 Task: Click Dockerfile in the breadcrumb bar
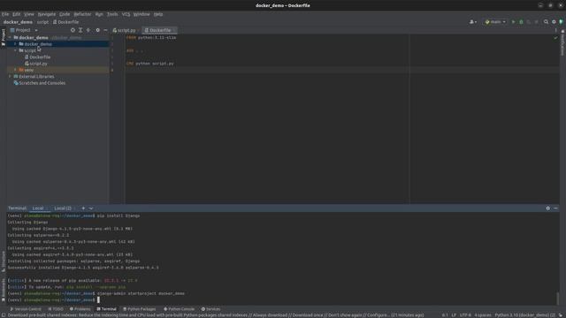click(x=65, y=22)
